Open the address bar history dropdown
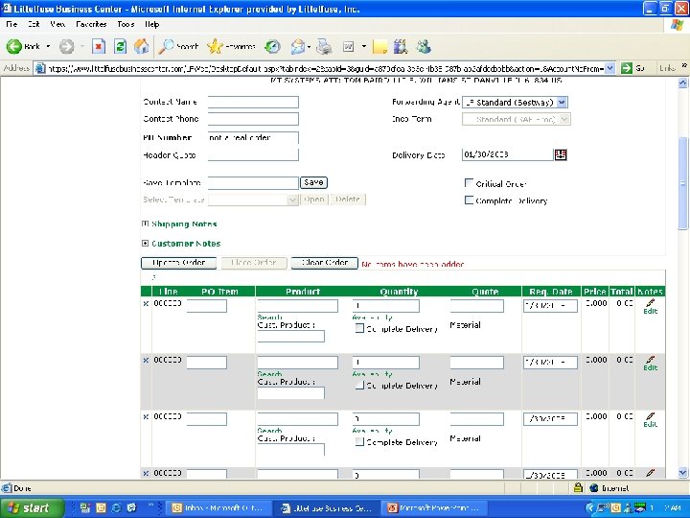The height and width of the screenshot is (518, 690). pyautogui.click(x=609, y=68)
